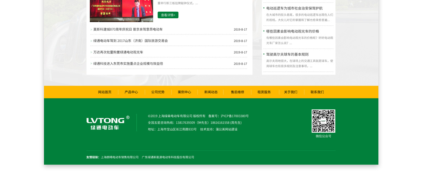Click the 查看详情 green button
422x176 pixels.
click(168, 15)
